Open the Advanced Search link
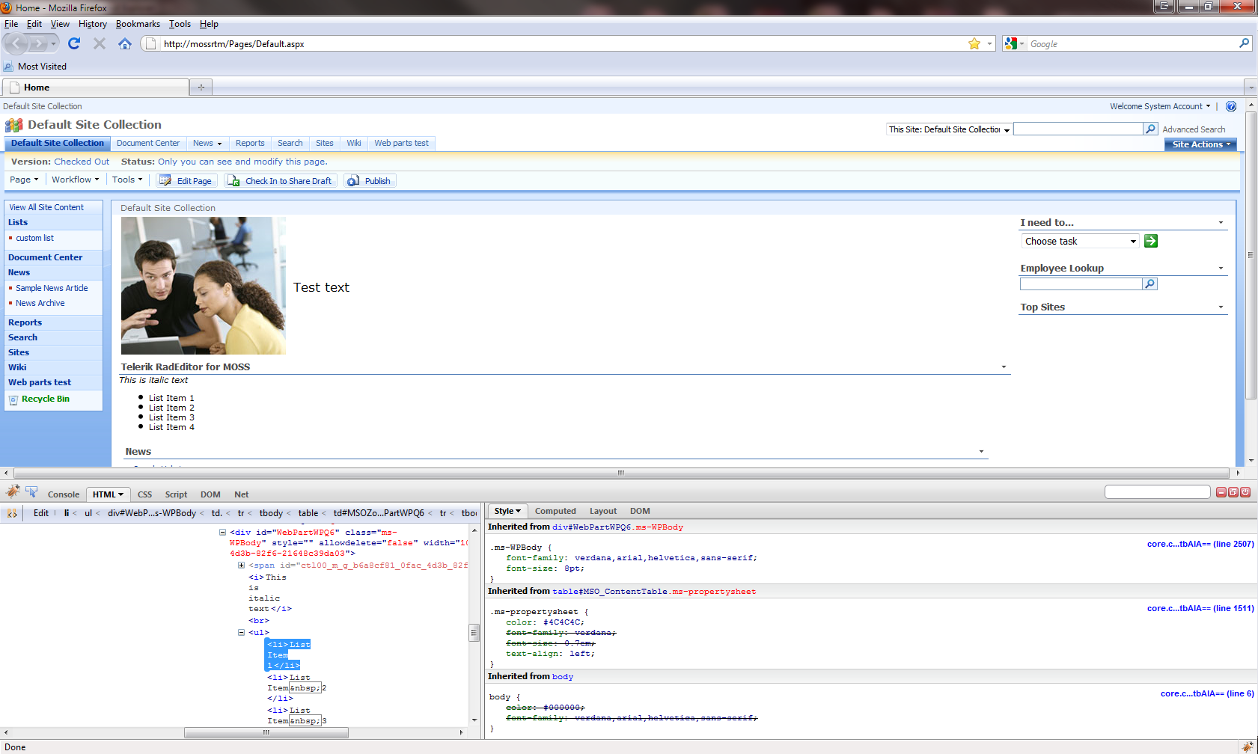 [1194, 129]
